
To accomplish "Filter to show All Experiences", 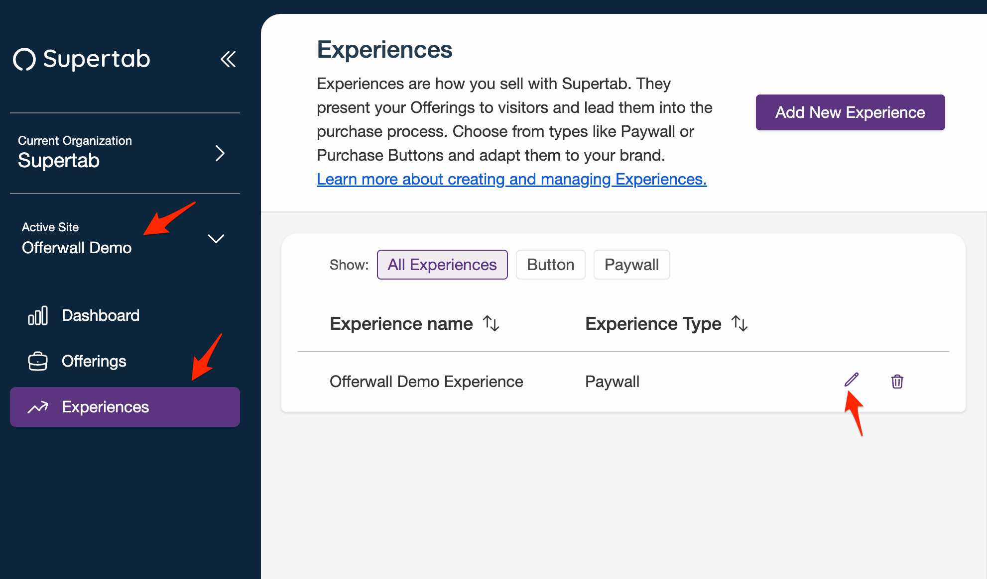I will pyautogui.click(x=442, y=265).
